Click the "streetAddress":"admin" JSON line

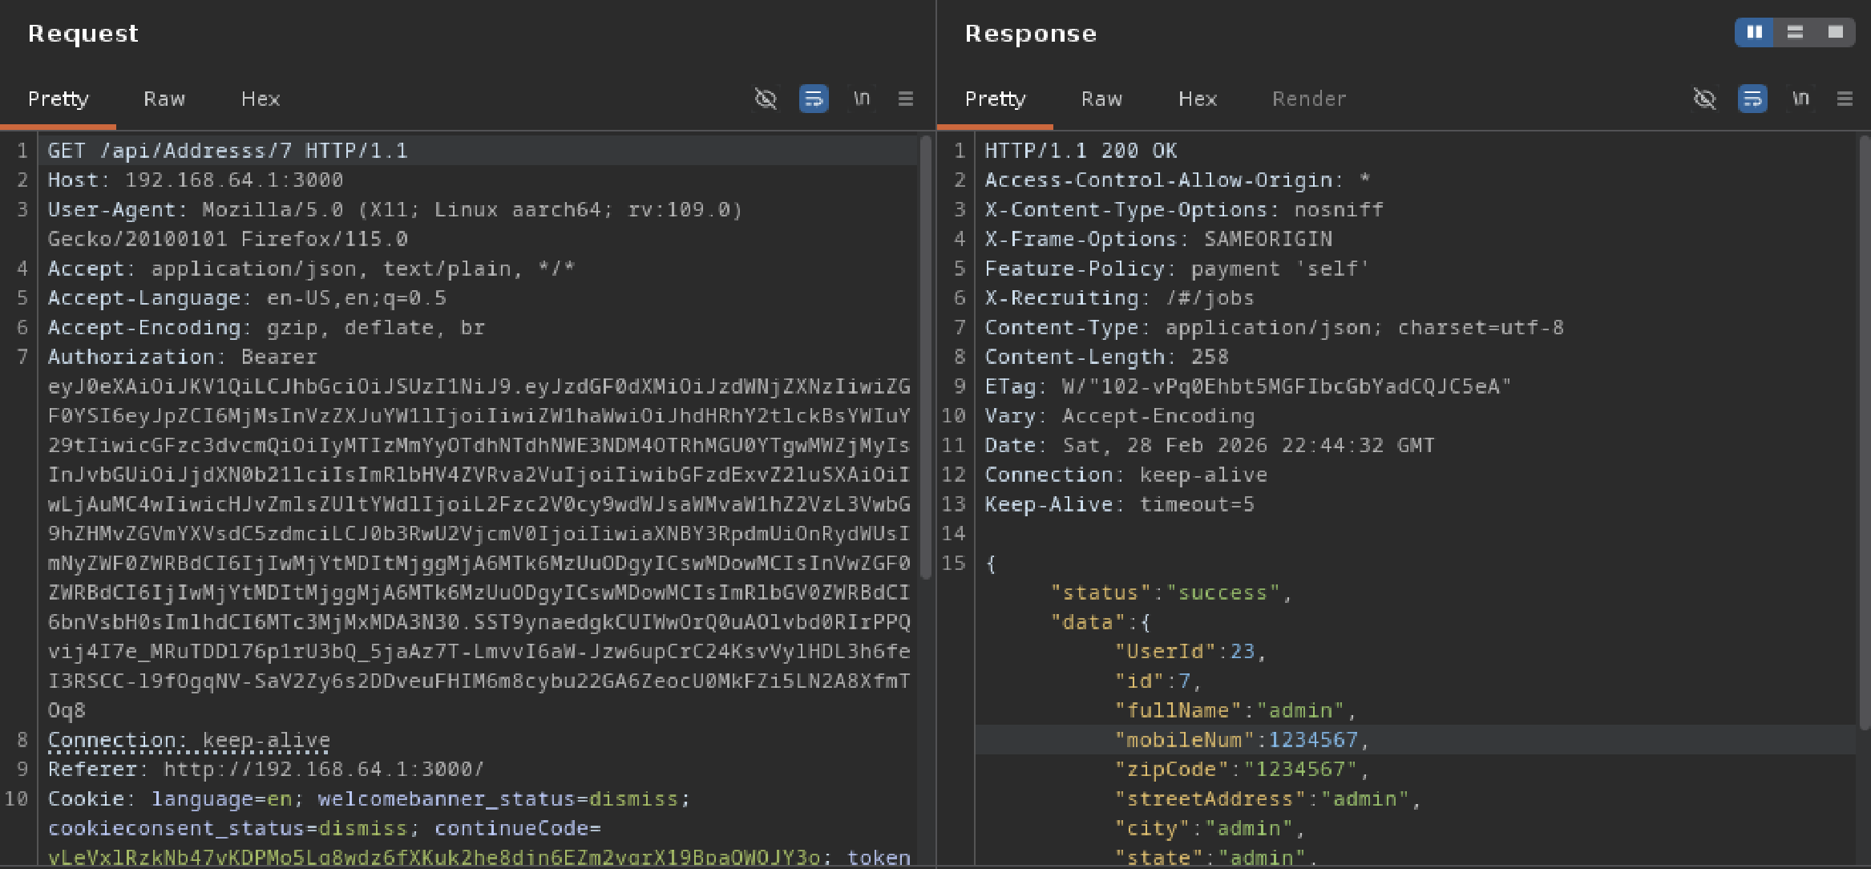coord(1267,799)
